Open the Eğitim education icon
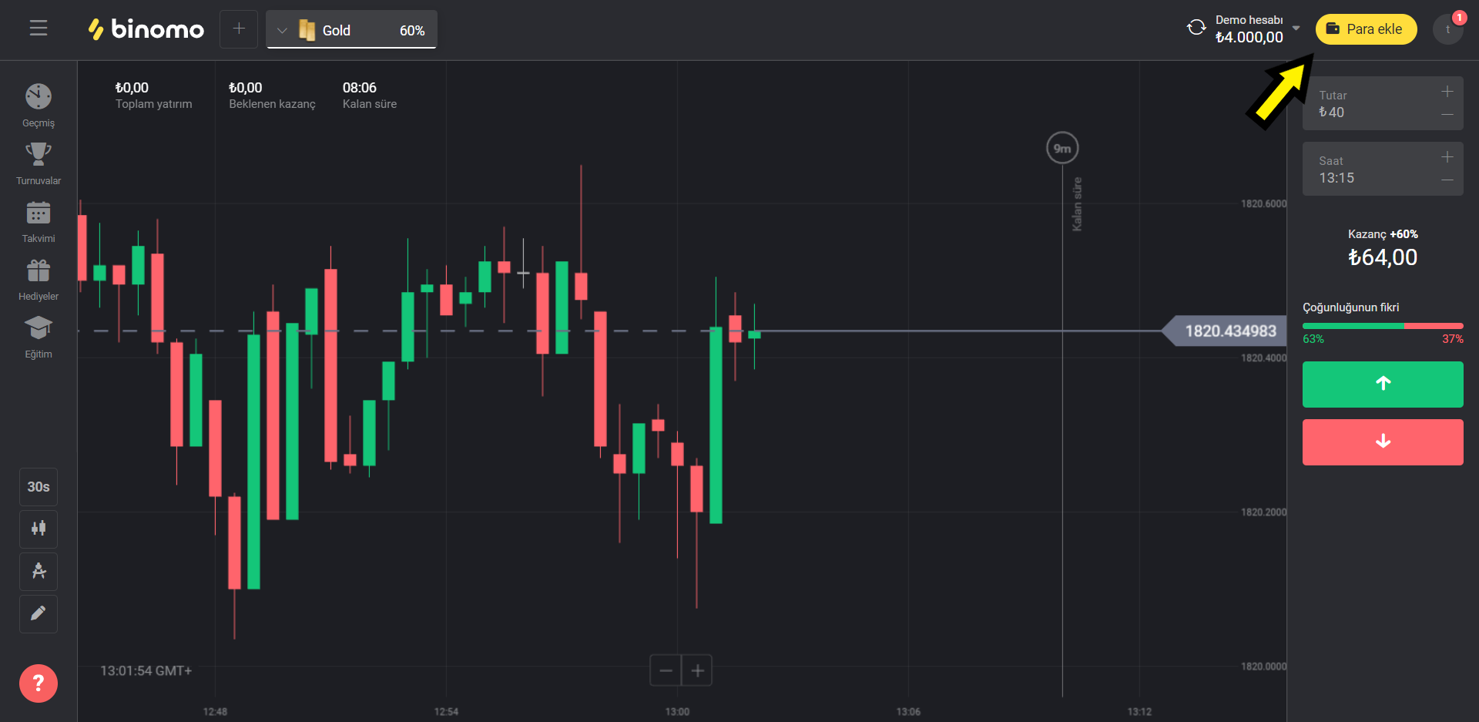The width and height of the screenshot is (1479, 722). pyautogui.click(x=39, y=336)
